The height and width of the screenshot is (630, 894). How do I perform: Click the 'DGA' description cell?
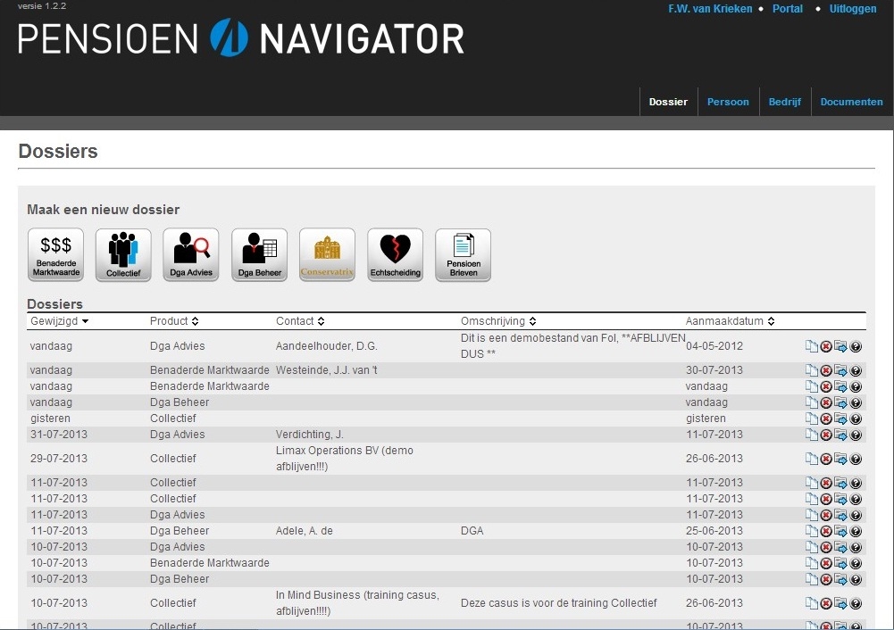[472, 531]
